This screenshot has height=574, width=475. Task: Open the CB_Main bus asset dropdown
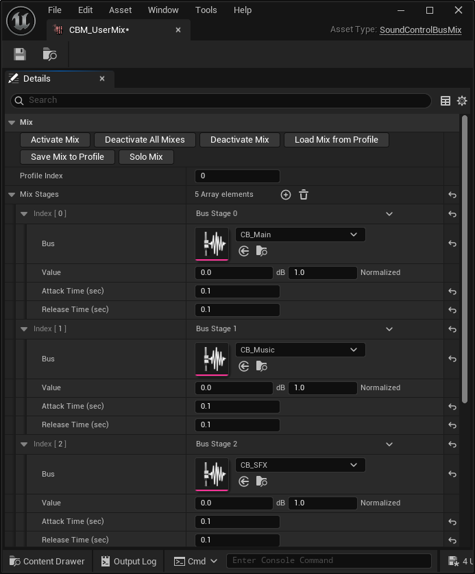300,235
